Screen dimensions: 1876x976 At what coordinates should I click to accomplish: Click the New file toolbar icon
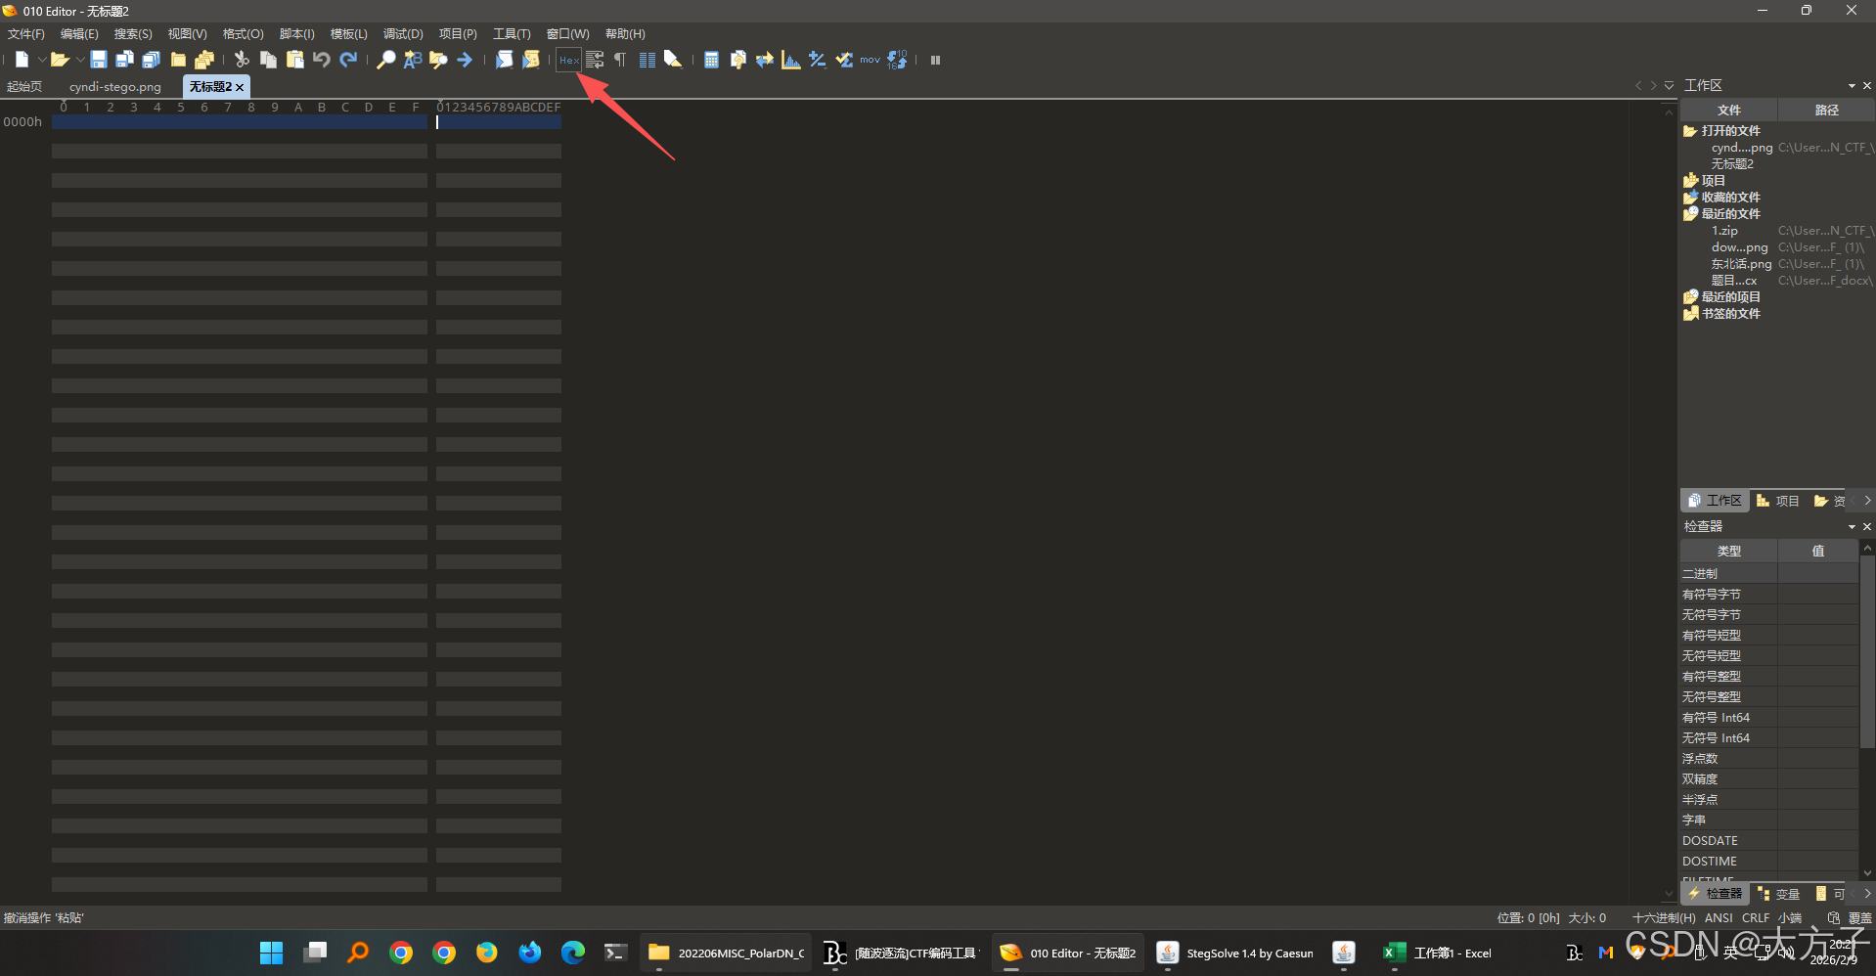pos(22,60)
